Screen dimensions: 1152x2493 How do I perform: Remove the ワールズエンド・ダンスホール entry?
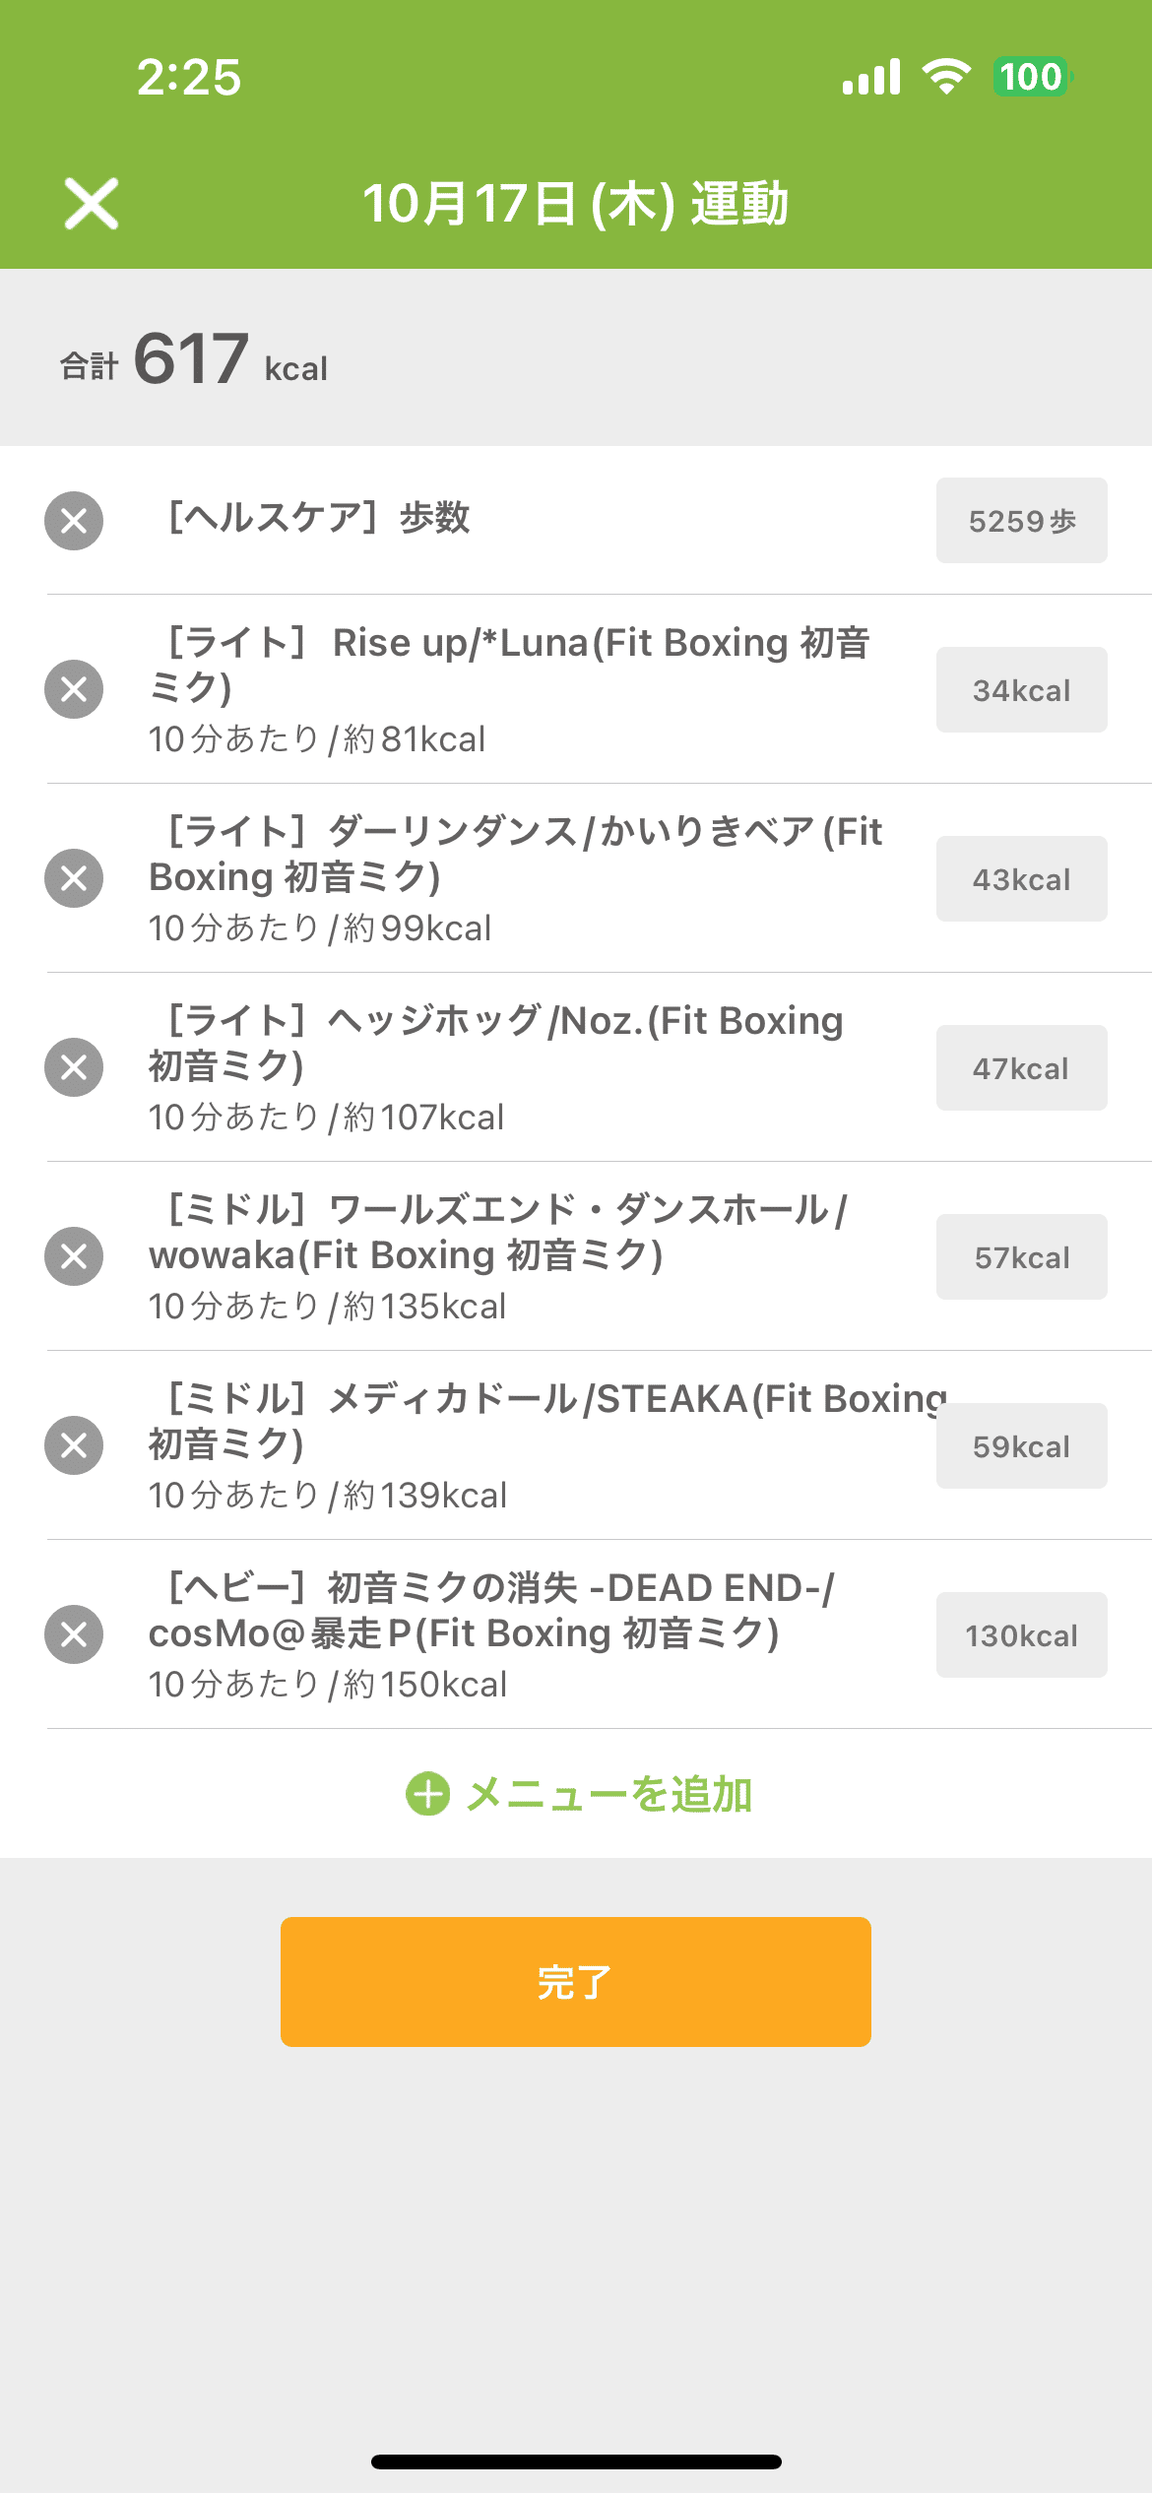pyautogui.click(x=74, y=1256)
